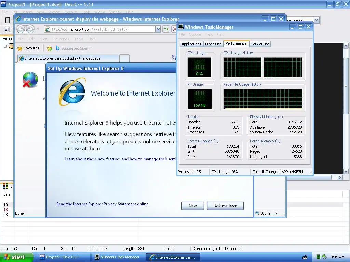350x262 pixels.
Task: Click the keyboard icon in the taskbar
Action: [305, 257]
